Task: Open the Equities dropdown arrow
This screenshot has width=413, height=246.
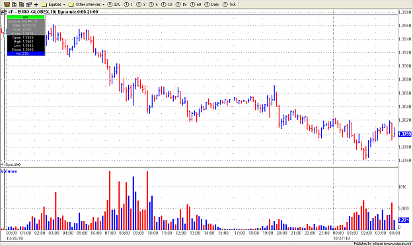Action: point(64,5)
